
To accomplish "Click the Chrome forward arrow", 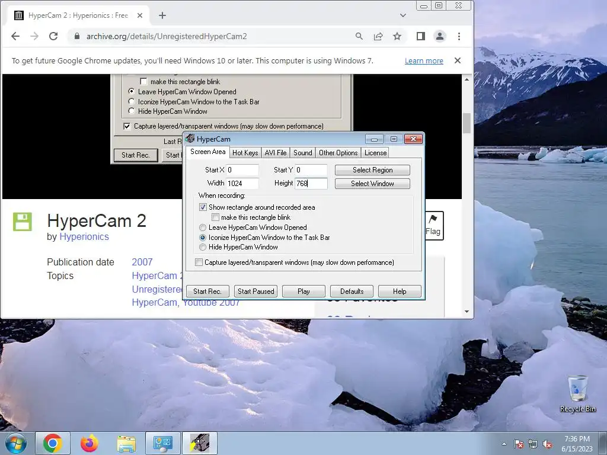I will click(34, 36).
